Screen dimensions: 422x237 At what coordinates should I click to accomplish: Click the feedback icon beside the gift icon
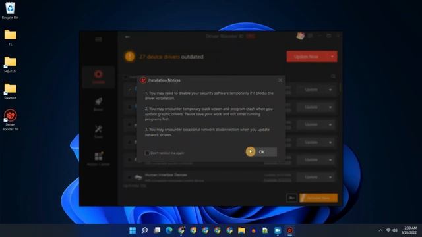311,36
